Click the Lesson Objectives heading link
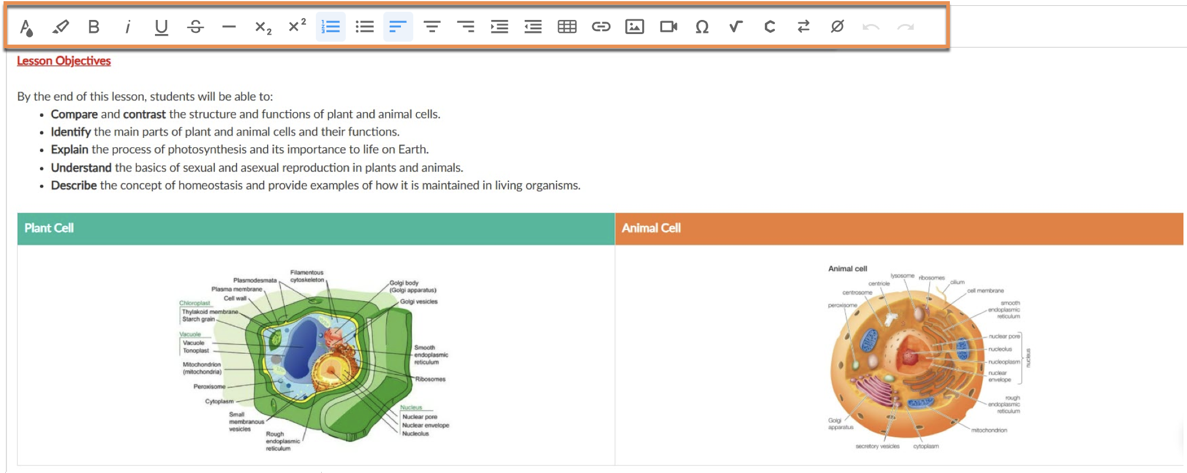 [64, 61]
